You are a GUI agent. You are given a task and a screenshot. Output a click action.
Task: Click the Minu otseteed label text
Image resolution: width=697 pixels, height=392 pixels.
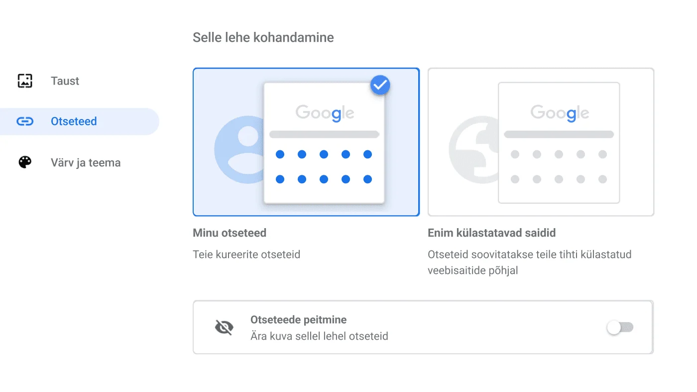pos(230,233)
